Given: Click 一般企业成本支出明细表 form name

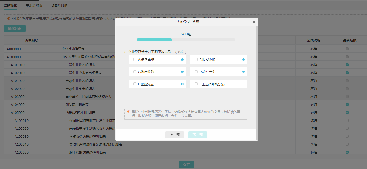Looking at the screenshot, I should (84, 73).
